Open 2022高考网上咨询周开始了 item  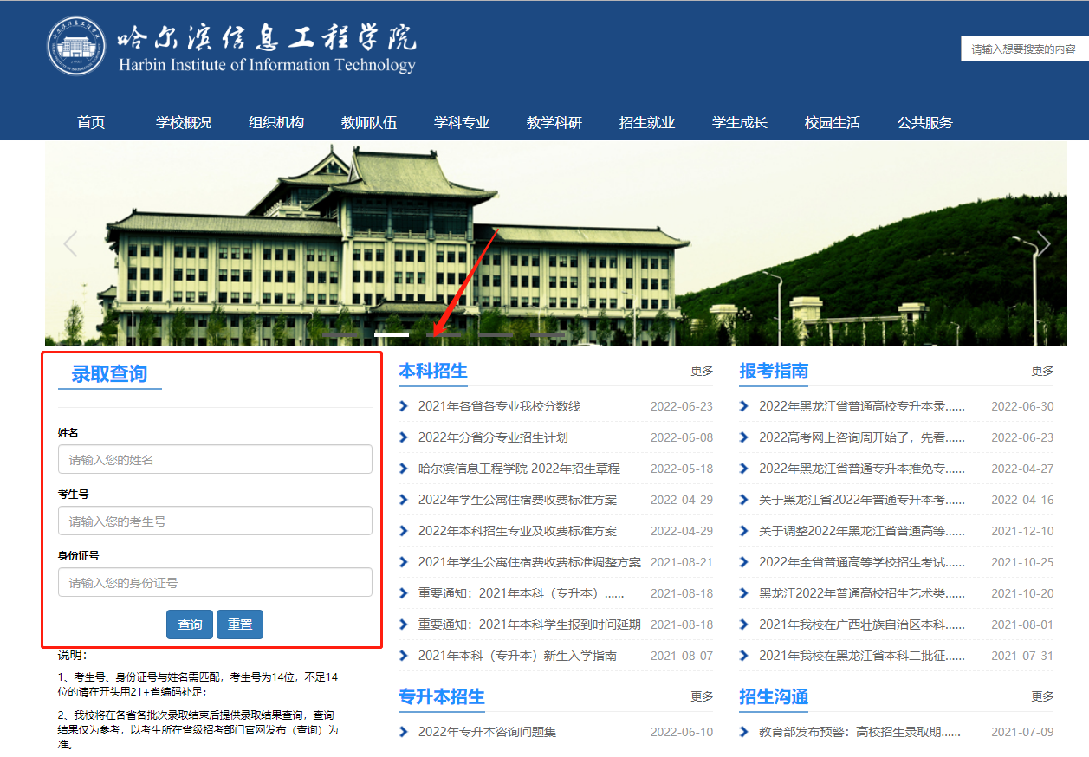pos(862,437)
